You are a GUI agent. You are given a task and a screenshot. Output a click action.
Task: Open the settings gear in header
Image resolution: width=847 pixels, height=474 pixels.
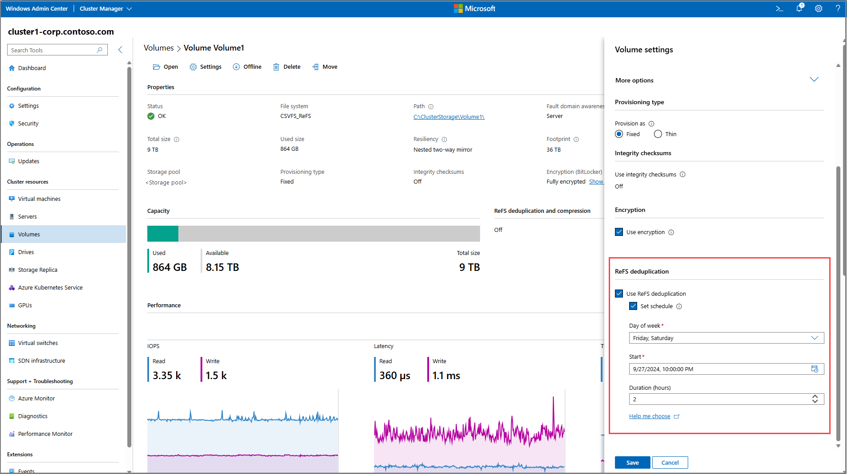tap(819, 8)
